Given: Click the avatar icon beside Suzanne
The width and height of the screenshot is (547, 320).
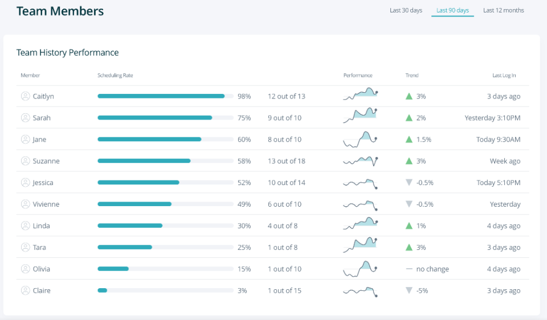Looking at the screenshot, I should coord(25,161).
